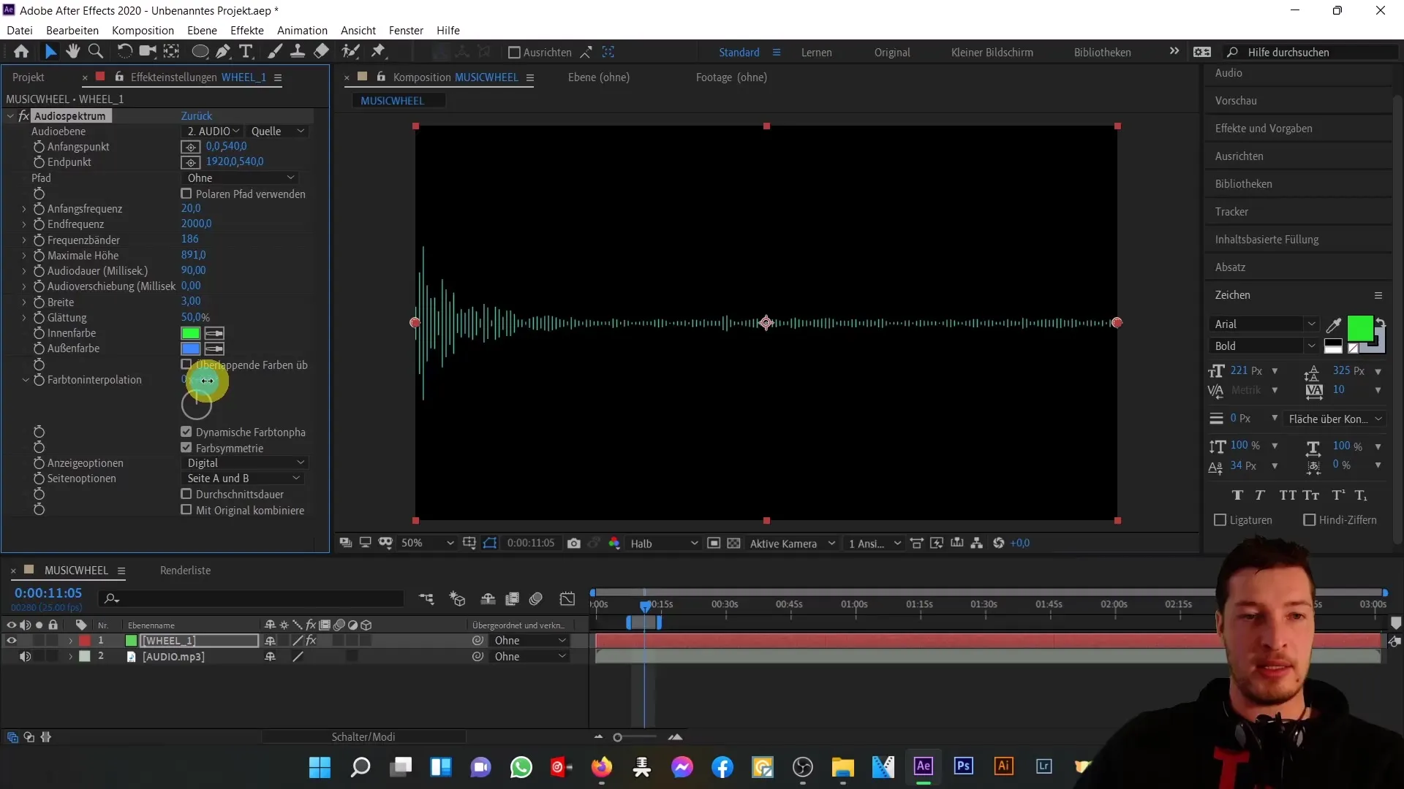Image resolution: width=1404 pixels, height=789 pixels.
Task: Select the Hand tool
Action: pos(72,52)
